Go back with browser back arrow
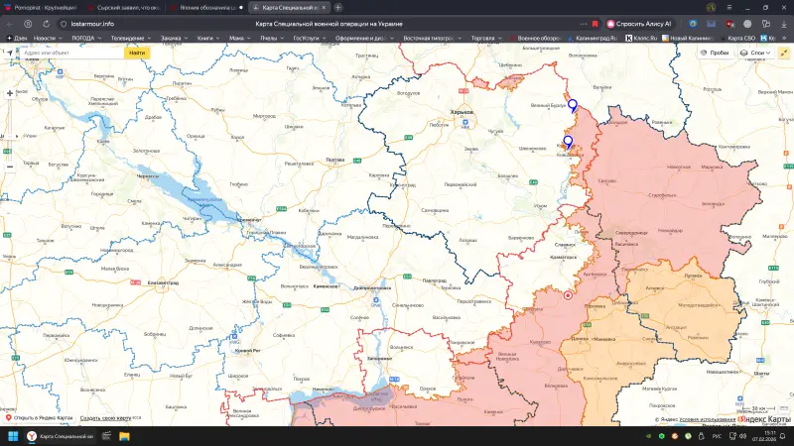The height and width of the screenshot is (446, 794). [10, 22]
